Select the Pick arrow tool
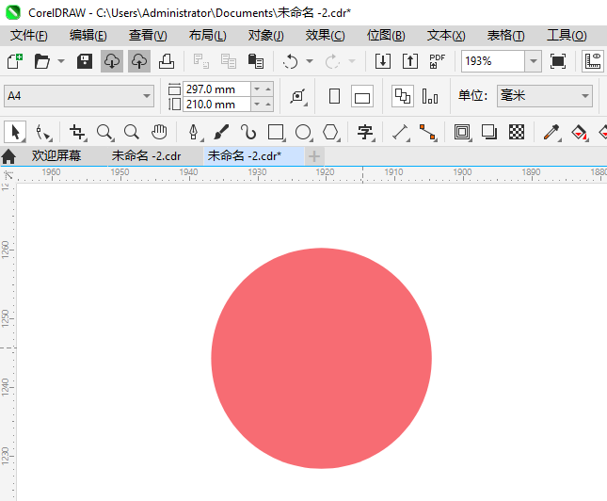Screen dimensions: 607x501 15,132
